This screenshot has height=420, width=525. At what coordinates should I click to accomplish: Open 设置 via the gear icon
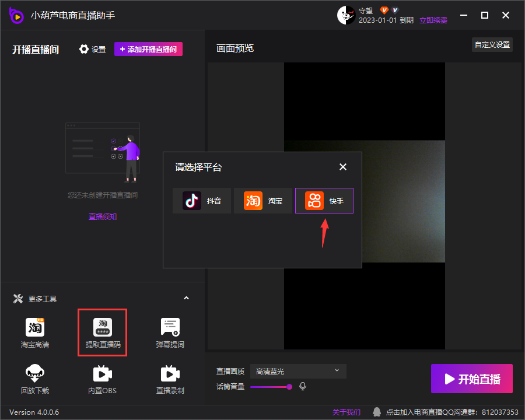tap(92, 49)
